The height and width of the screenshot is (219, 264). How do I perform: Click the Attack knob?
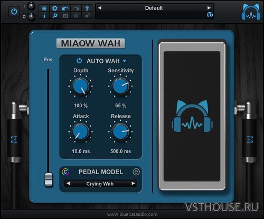pyautogui.click(x=80, y=131)
